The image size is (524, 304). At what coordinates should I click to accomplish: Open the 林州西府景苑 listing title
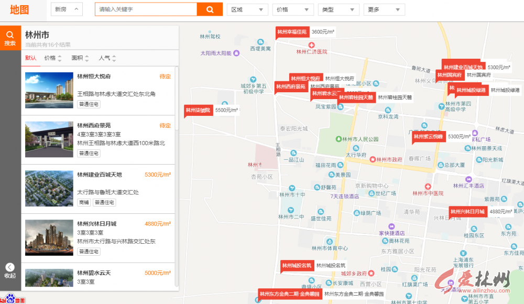point(94,125)
